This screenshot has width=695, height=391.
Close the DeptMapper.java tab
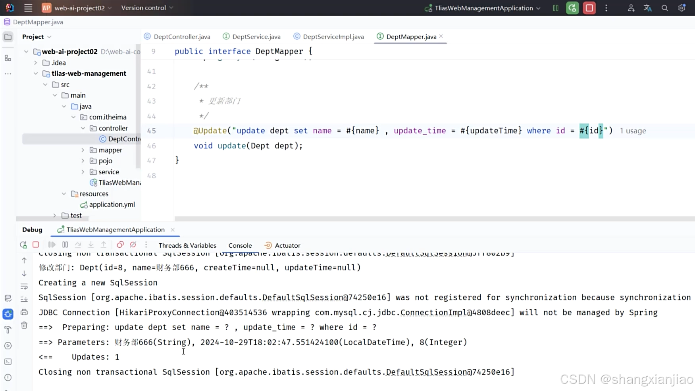point(441,36)
